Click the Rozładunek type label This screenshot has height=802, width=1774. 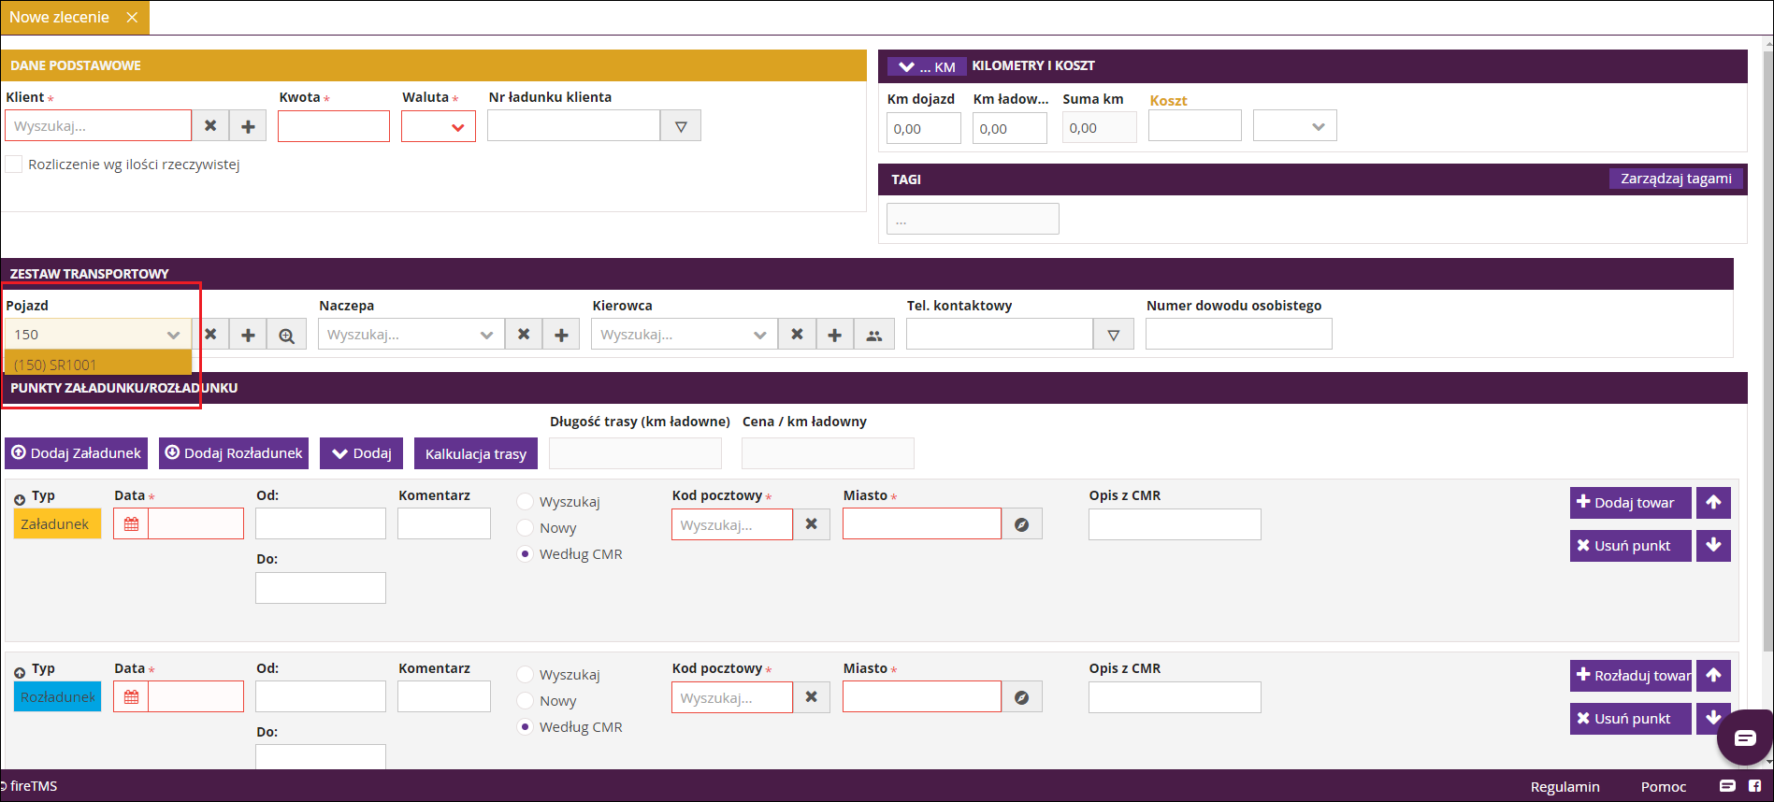click(x=57, y=697)
